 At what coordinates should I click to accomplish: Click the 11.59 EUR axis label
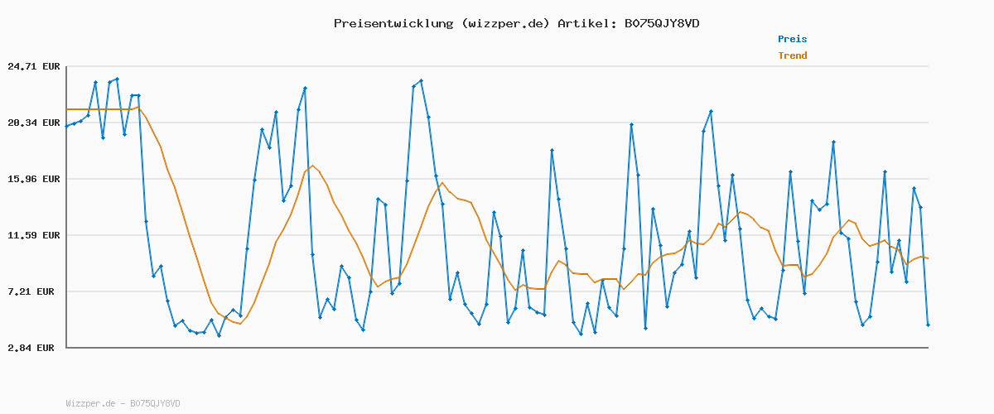point(30,235)
